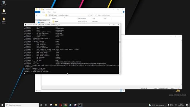Click the 'Type here to search' taskbar field
190x107 pixels.
point(22,105)
